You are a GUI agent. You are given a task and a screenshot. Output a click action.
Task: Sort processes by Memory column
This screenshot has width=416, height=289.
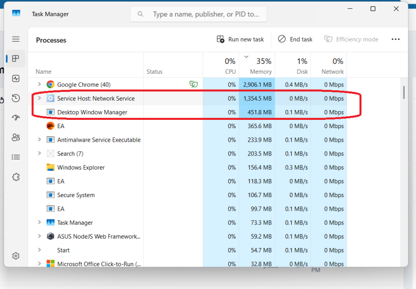pos(257,66)
